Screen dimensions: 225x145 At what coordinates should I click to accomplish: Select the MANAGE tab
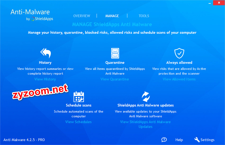112,16
